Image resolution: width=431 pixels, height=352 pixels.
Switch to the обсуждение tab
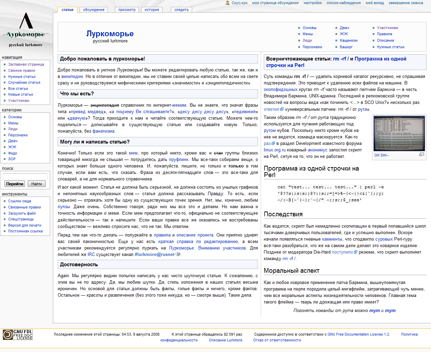(x=94, y=10)
